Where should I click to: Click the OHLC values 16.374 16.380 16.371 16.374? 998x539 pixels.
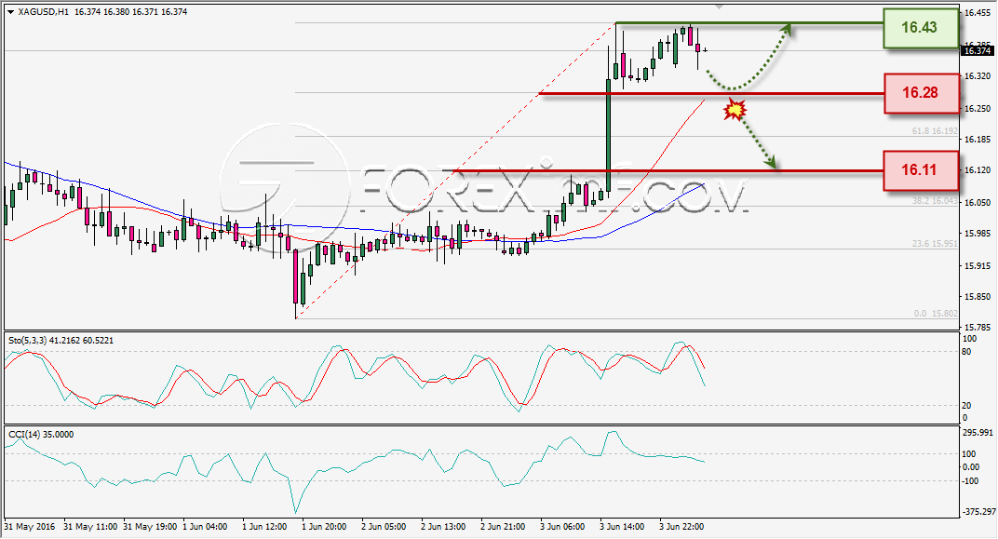(131, 11)
